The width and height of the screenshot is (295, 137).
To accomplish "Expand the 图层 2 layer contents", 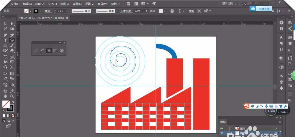I will click(232, 128).
